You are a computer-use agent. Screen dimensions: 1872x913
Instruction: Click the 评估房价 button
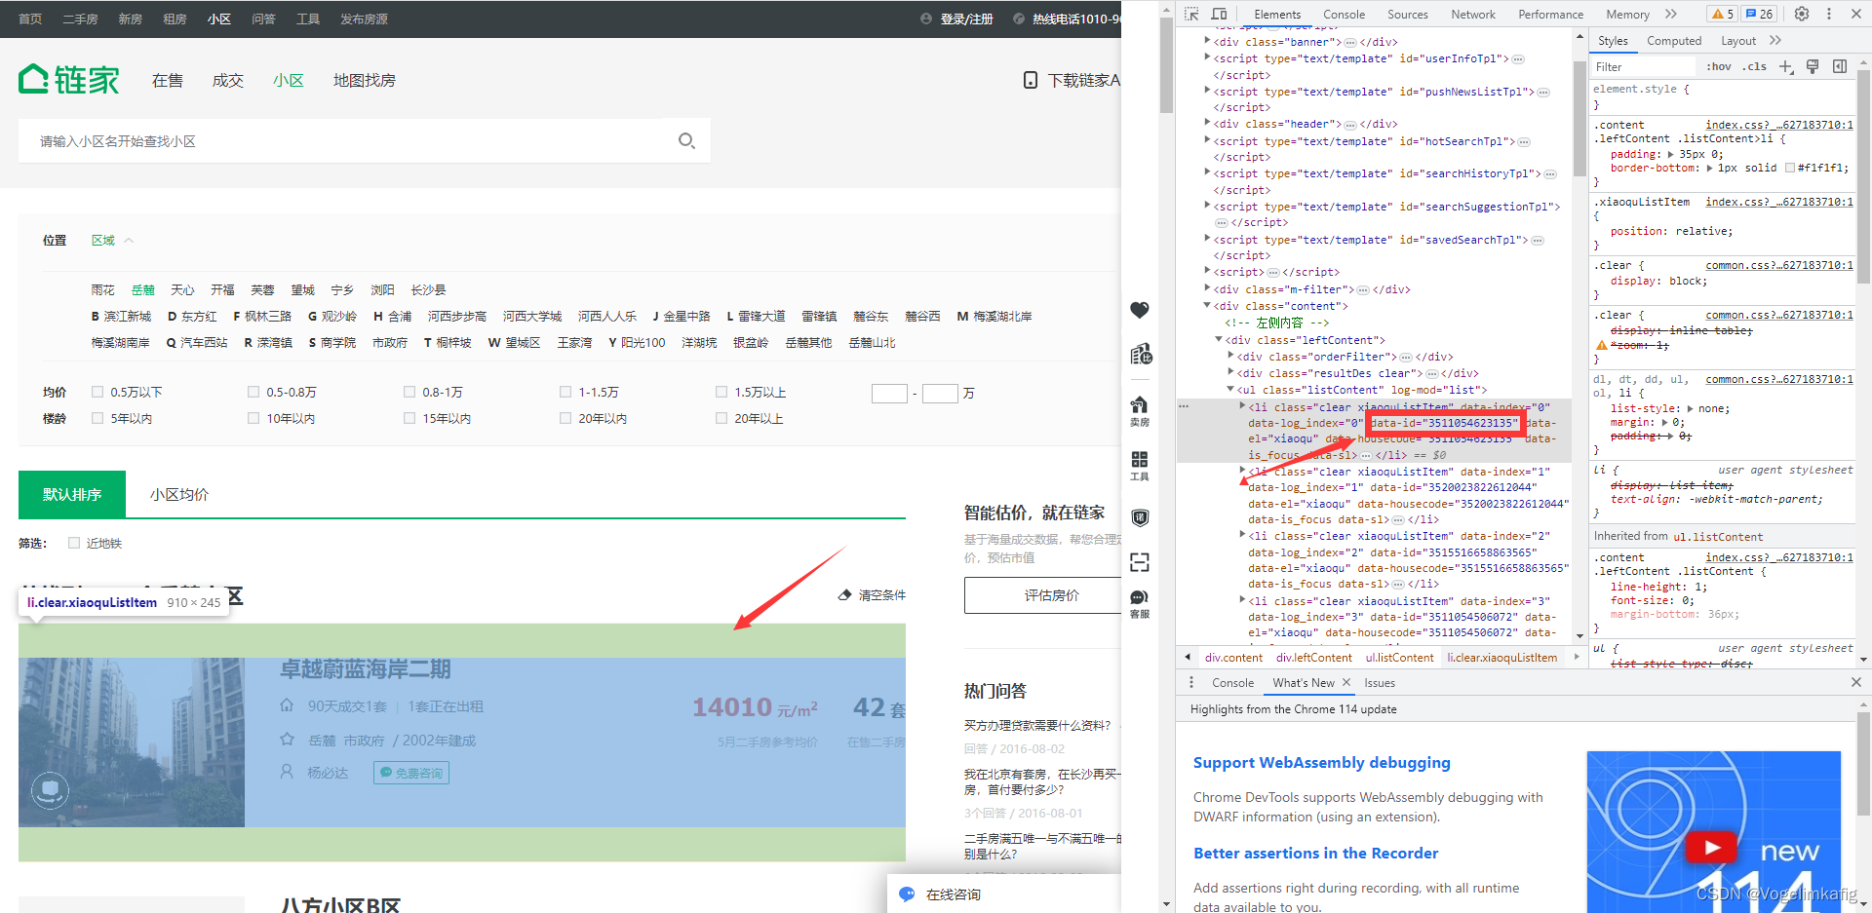(1051, 595)
